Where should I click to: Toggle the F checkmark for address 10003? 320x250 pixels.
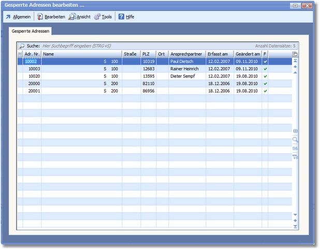tap(265, 68)
